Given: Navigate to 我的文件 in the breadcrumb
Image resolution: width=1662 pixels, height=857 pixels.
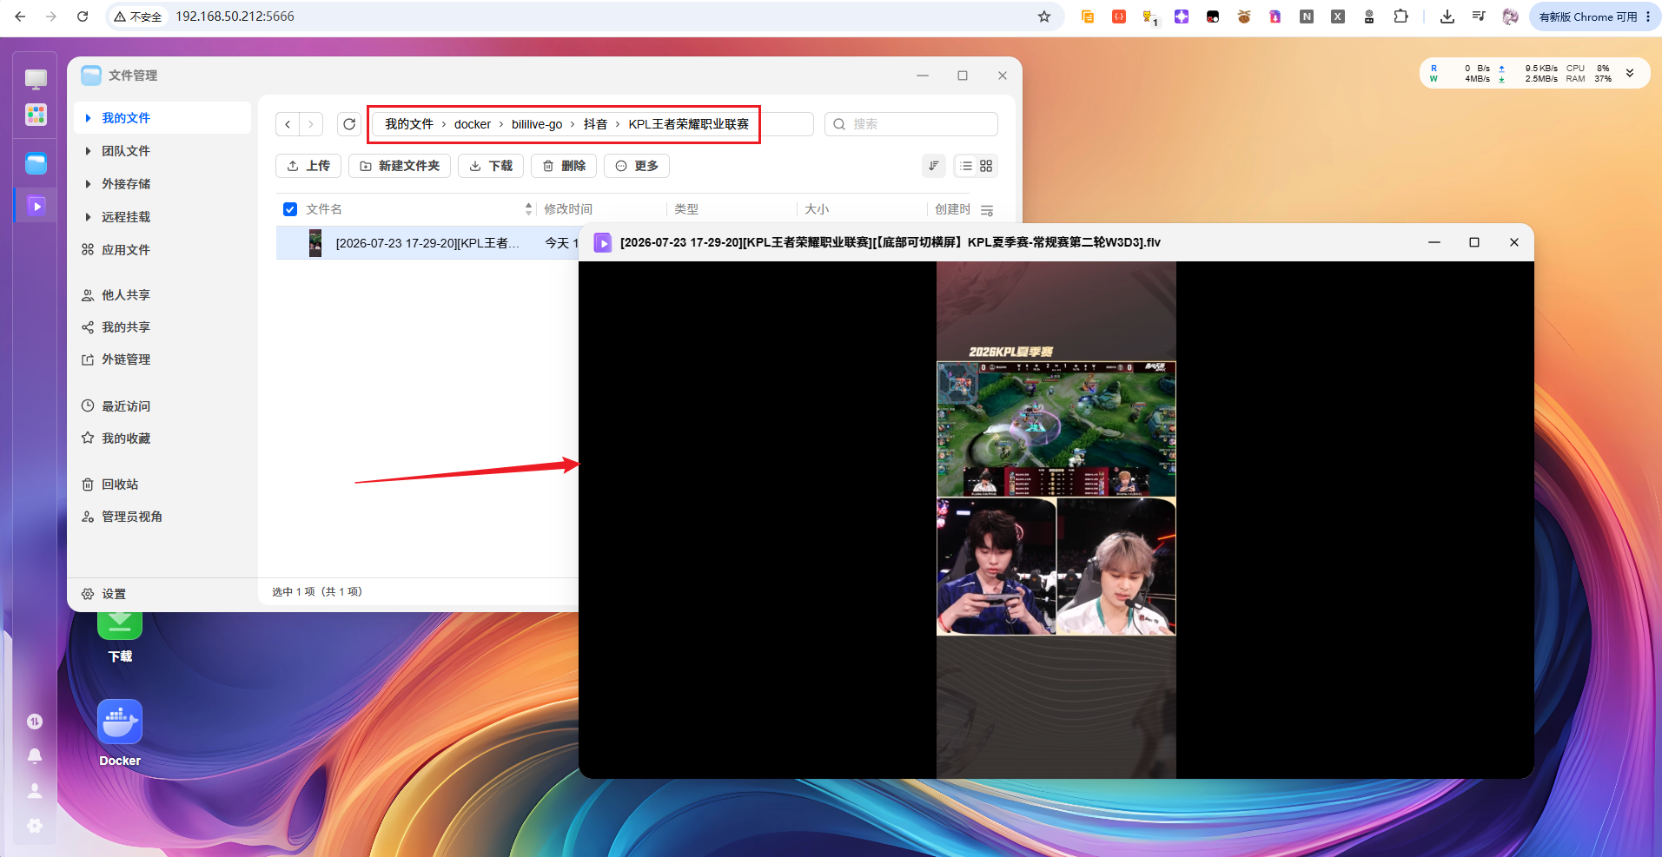Looking at the screenshot, I should tap(409, 124).
